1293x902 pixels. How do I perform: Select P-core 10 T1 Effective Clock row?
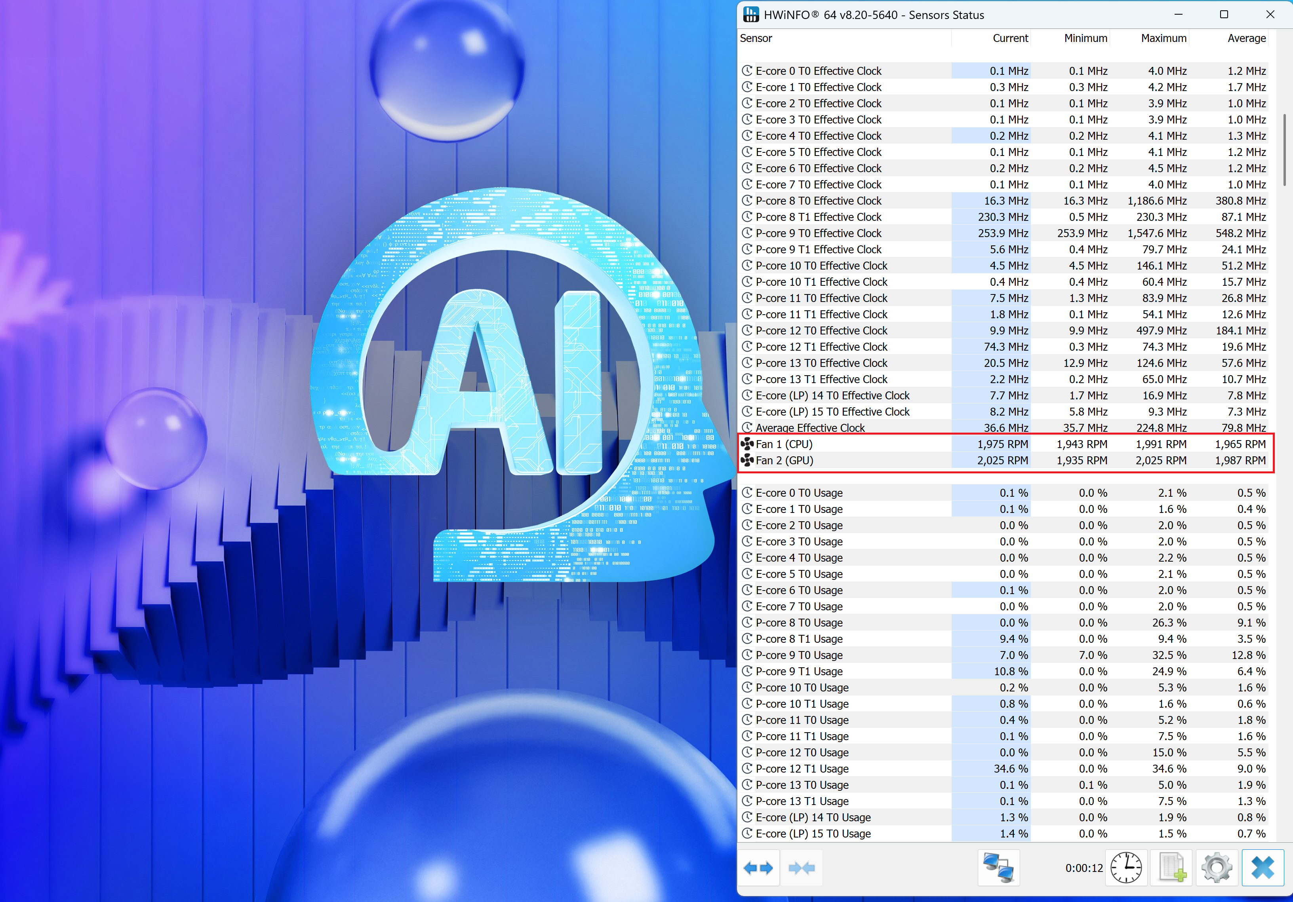coord(1003,282)
